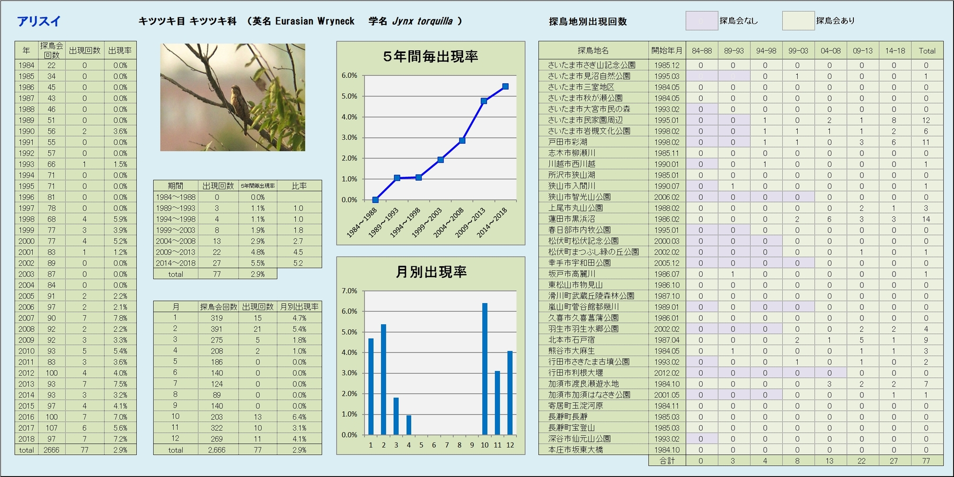Click the February bar in the monthly chart
The height and width of the screenshot is (477, 954).
(x=383, y=379)
